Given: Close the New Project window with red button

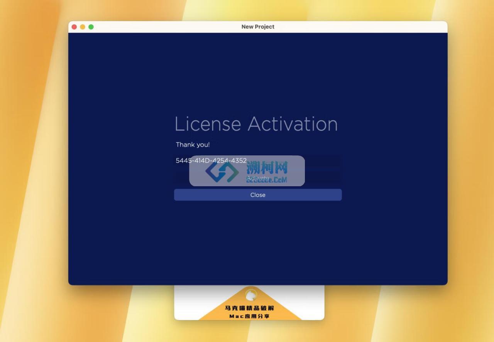Looking at the screenshot, I should tap(74, 27).
